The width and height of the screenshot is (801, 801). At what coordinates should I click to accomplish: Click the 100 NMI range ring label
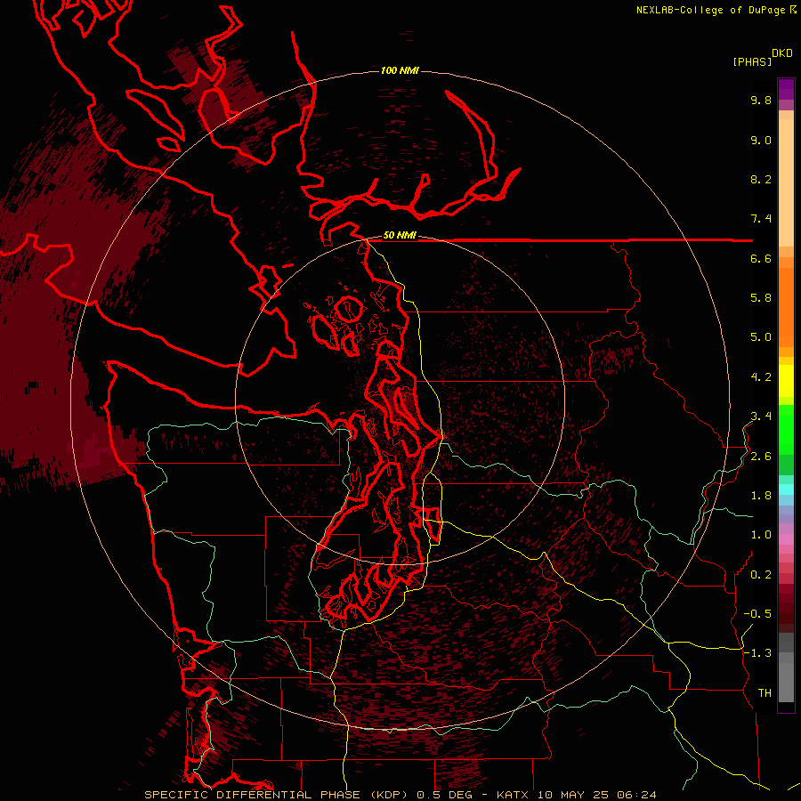point(400,70)
